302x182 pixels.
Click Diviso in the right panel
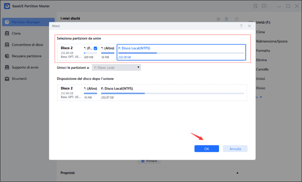pos(261,88)
